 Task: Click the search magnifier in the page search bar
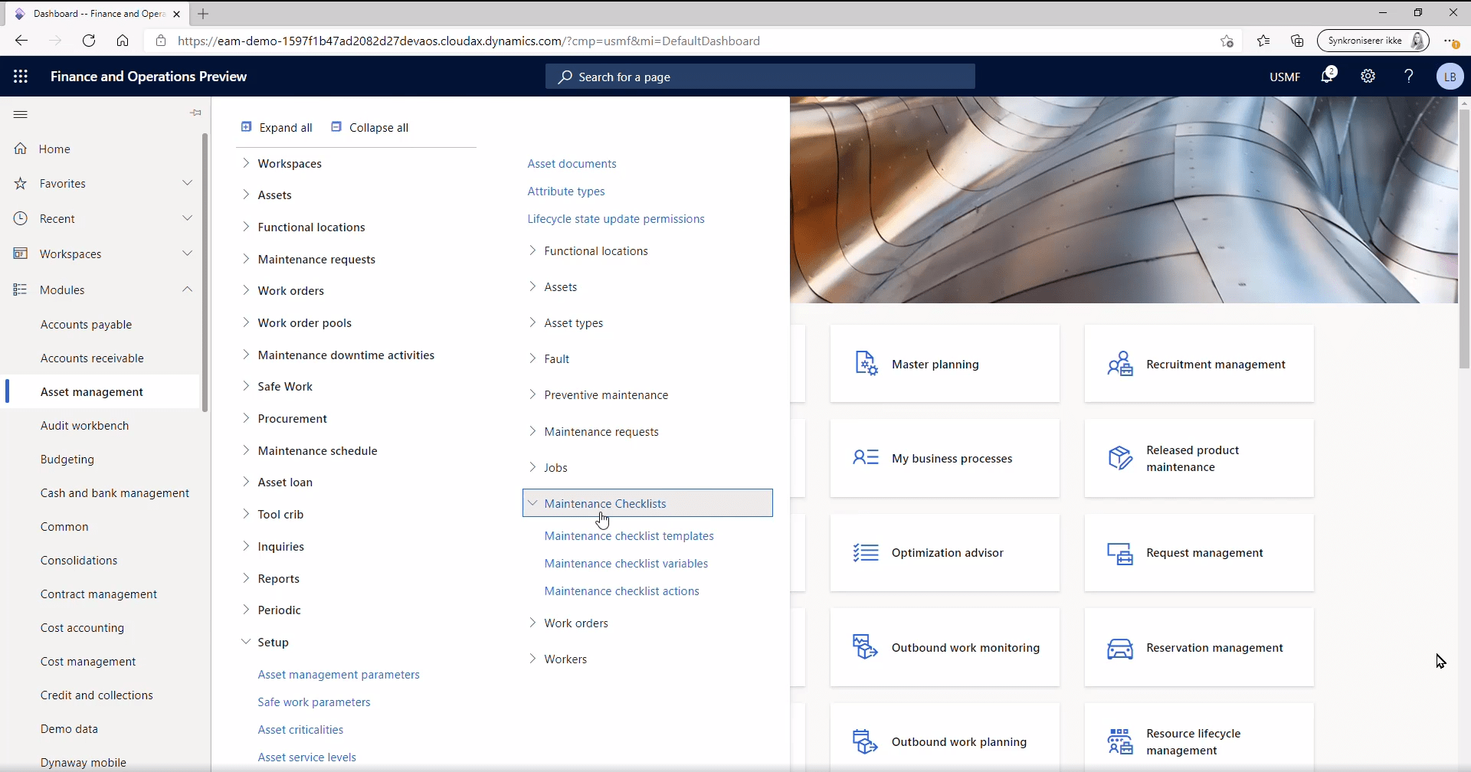565,77
